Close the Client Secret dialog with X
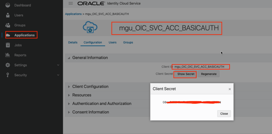272x134 pixels. tap(230, 89)
